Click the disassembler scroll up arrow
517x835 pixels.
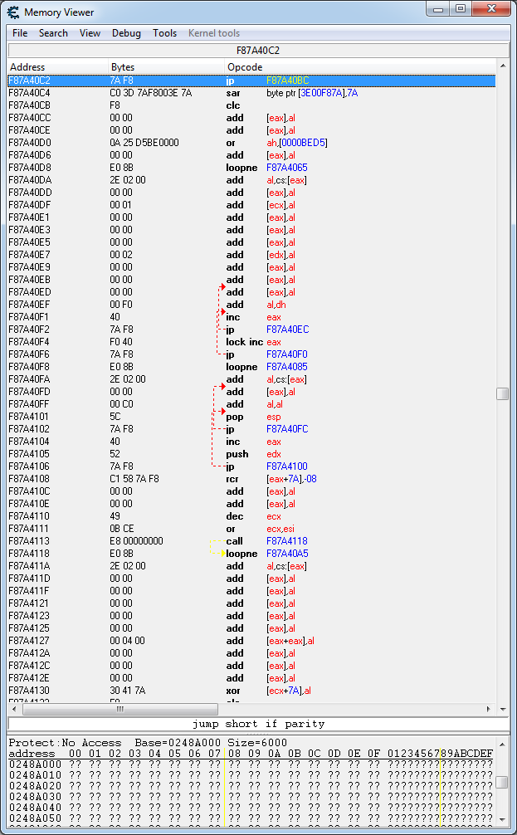coord(502,66)
